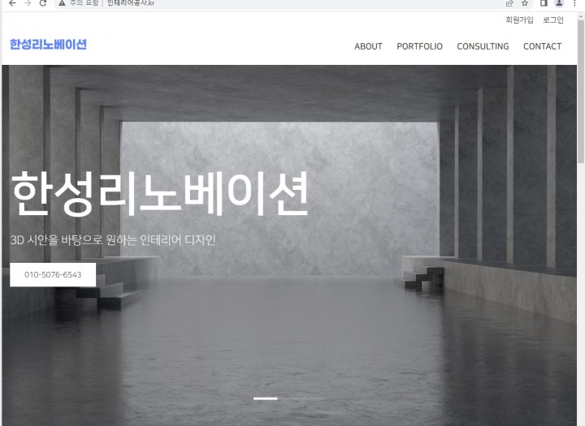Open the Chrome profile avatar icon
Image resolution: width=585 pixels, height=426 pixels.
pyautogui.click(x=559, y=3)
